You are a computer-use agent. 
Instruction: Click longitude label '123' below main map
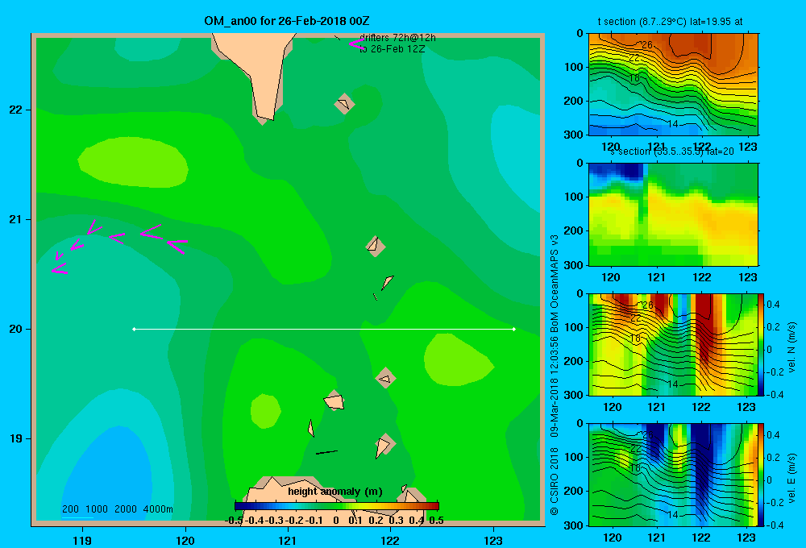click(x=493, y=540)
